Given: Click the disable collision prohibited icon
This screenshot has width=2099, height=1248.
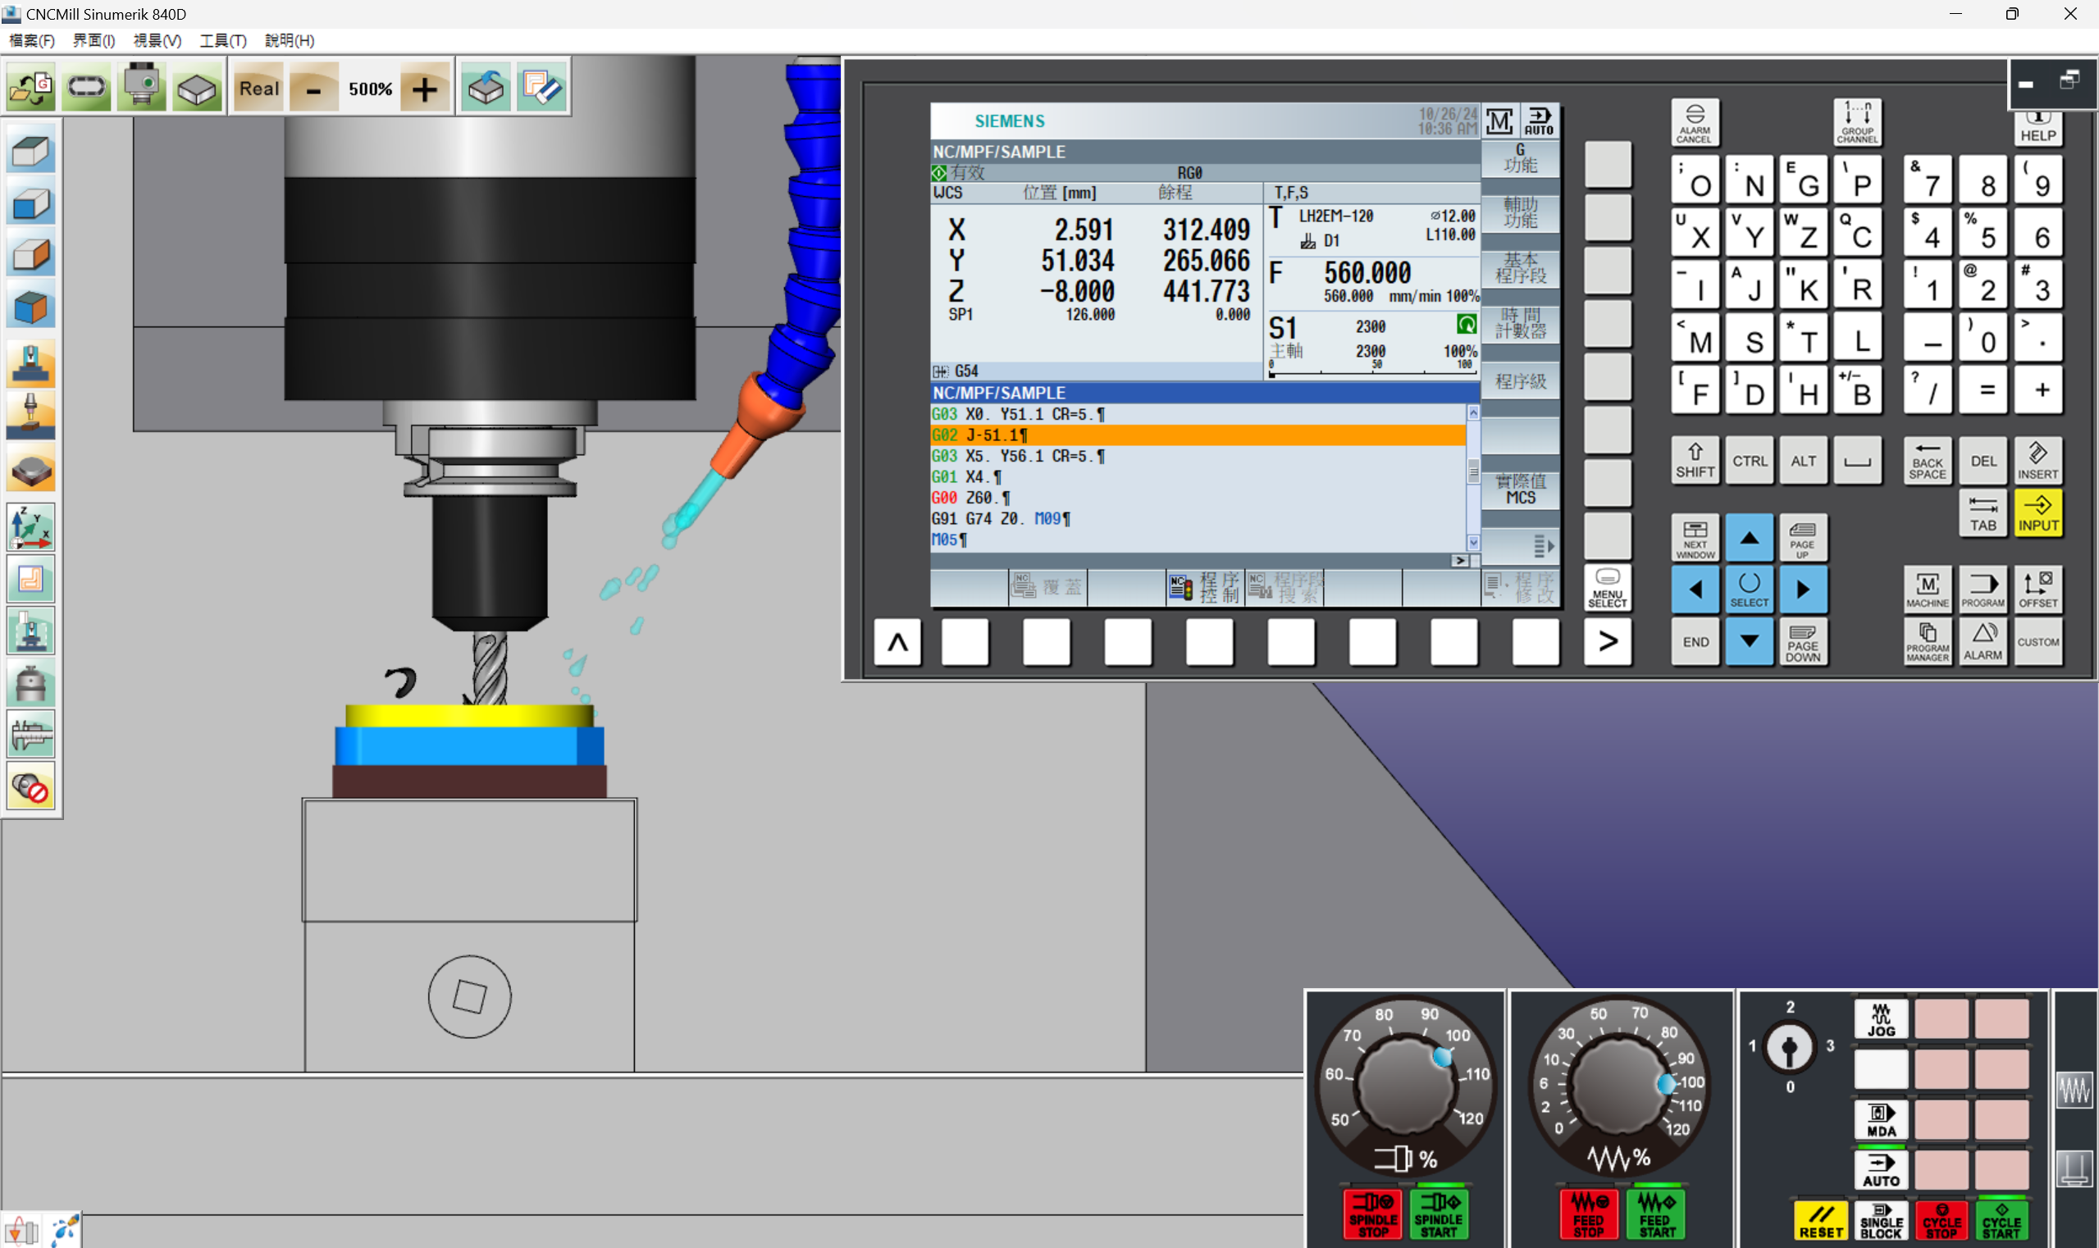Looking at the screenshot, I should click(31, 786).
